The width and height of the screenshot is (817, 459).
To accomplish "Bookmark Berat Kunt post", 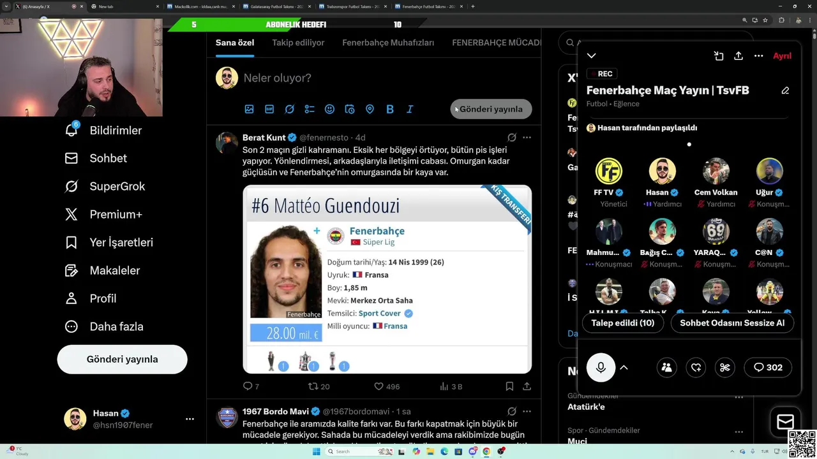I will [x=509, y=386].
